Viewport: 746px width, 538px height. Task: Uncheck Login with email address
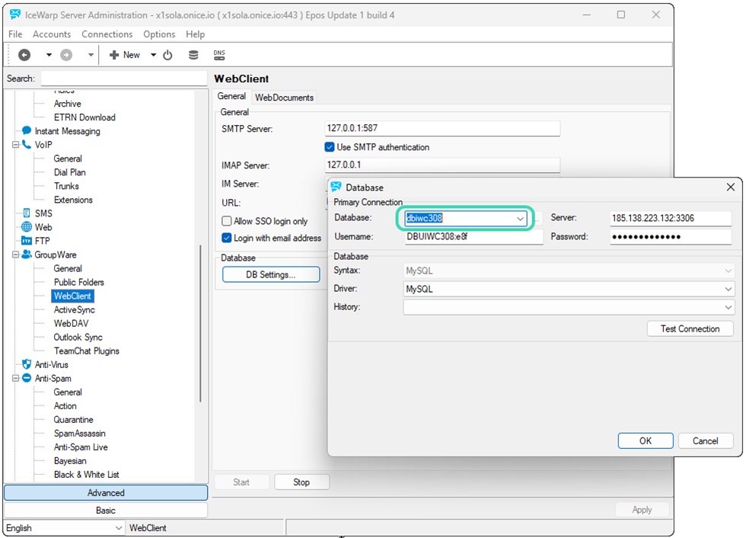[227, 238]
